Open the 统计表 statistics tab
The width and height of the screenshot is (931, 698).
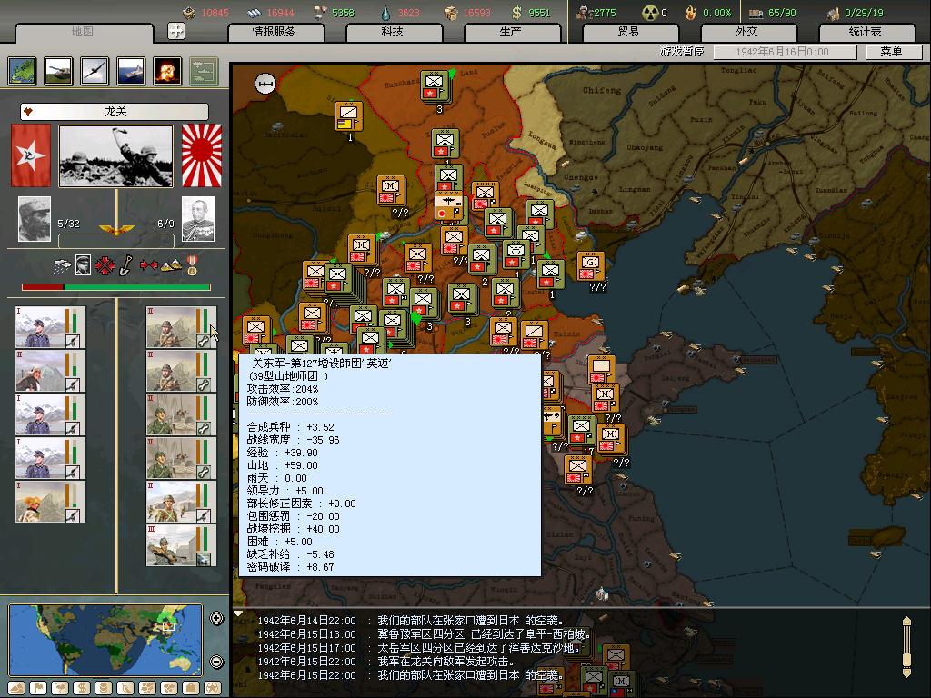[864, 32]
